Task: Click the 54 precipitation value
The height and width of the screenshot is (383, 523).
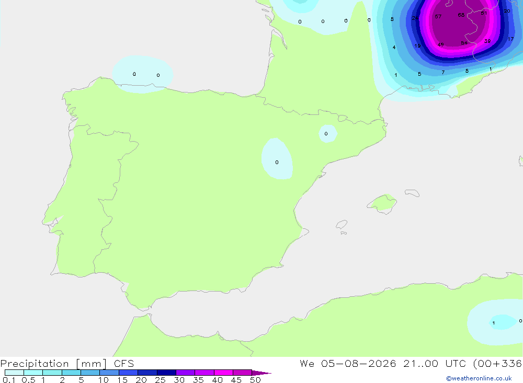Action: (464, 43)
